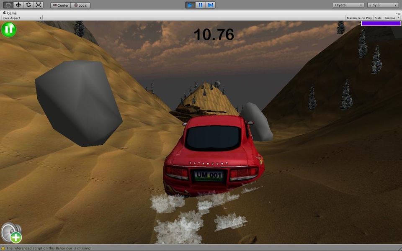This screenshot has width=402, height=251.
Task: Open the Layers dropdown
Action: [349, 5]
